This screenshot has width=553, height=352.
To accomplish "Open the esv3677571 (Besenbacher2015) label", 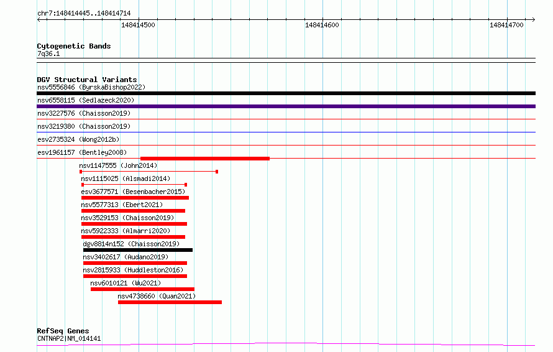I will click(x=133, y=192).
